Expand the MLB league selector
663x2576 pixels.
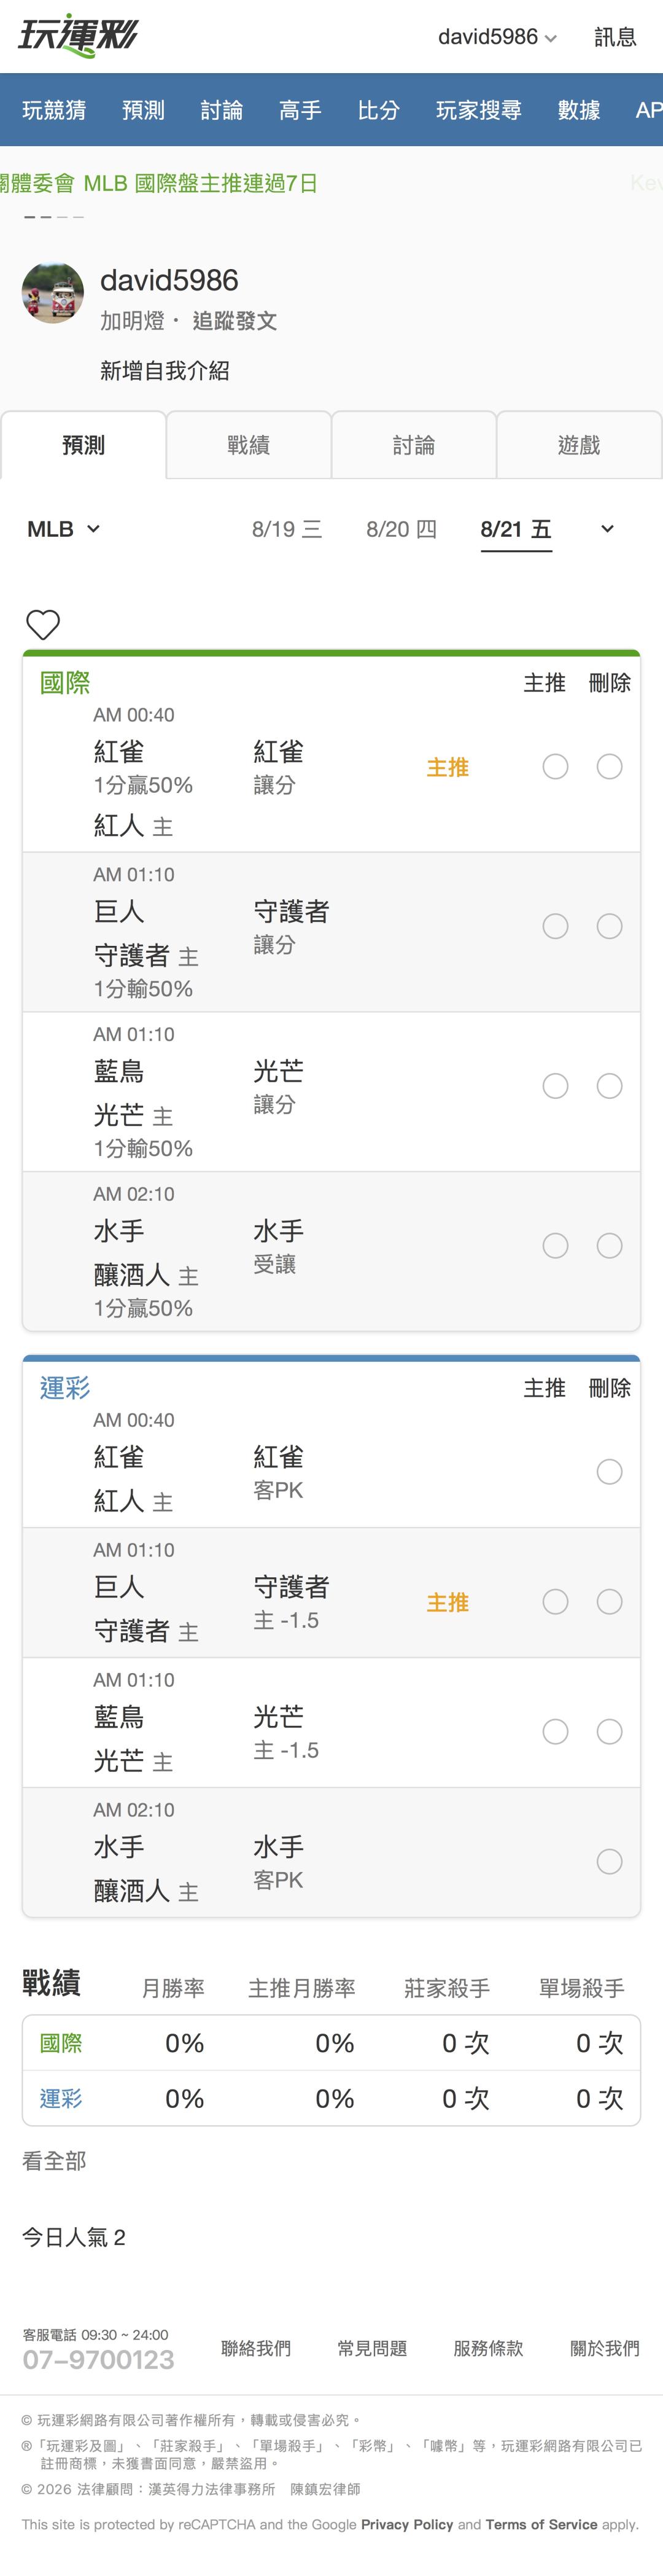tap(64, 529)
